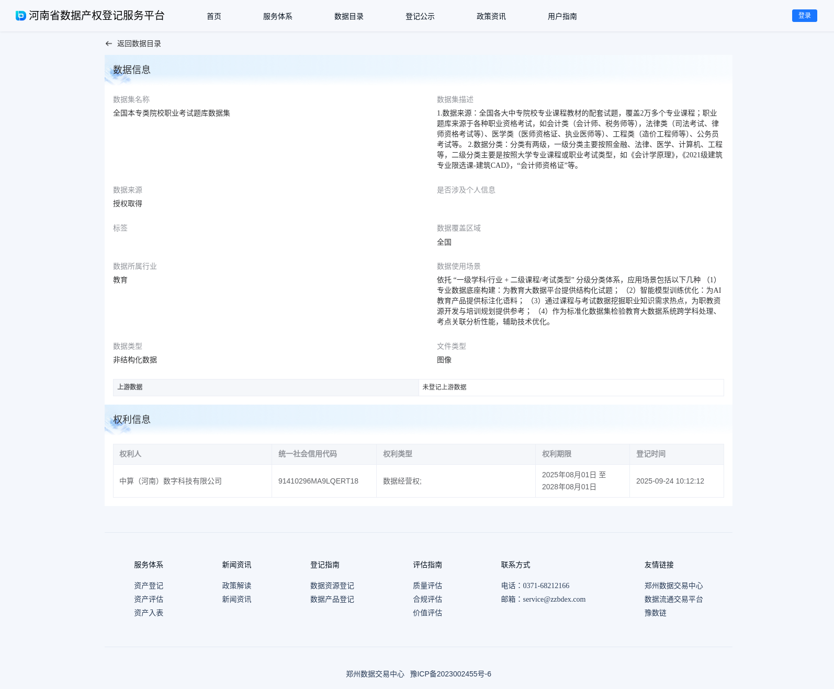Image resolution: width=834 pixels, height=689 pixels.
Task: Open footer link 政策解读
Action: click(x=236, y=585)
